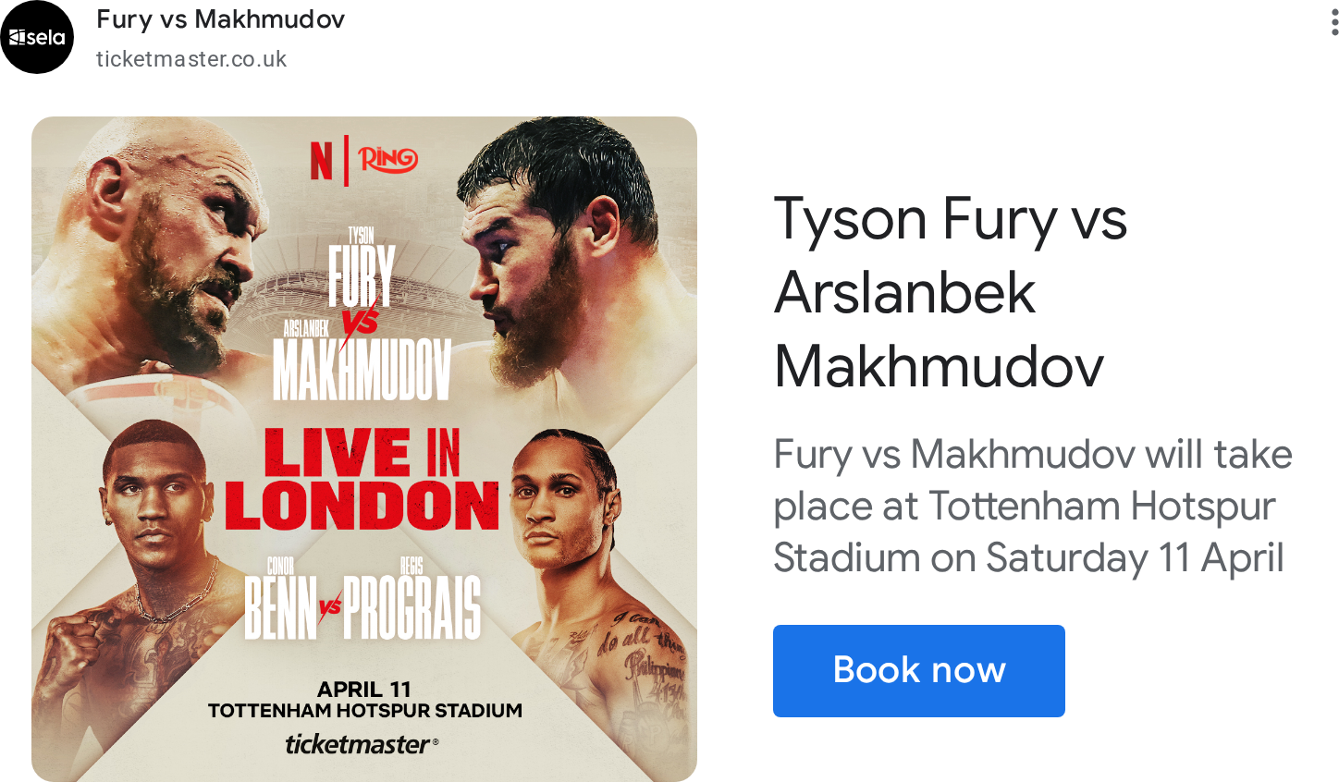Open the three-dot more options menu
The height and width of the screenshot is (782, 1339).
[1333, 22]
